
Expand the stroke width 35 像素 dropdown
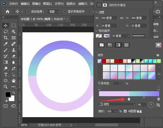(128, 36)
